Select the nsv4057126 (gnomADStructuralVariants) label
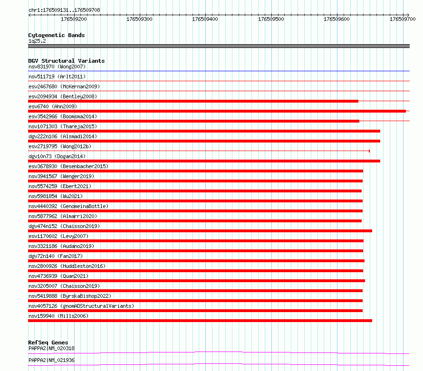 click(x=81, y=306)
